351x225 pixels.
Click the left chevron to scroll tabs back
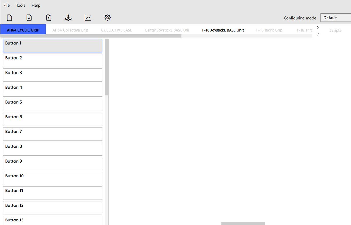[317, 35]
